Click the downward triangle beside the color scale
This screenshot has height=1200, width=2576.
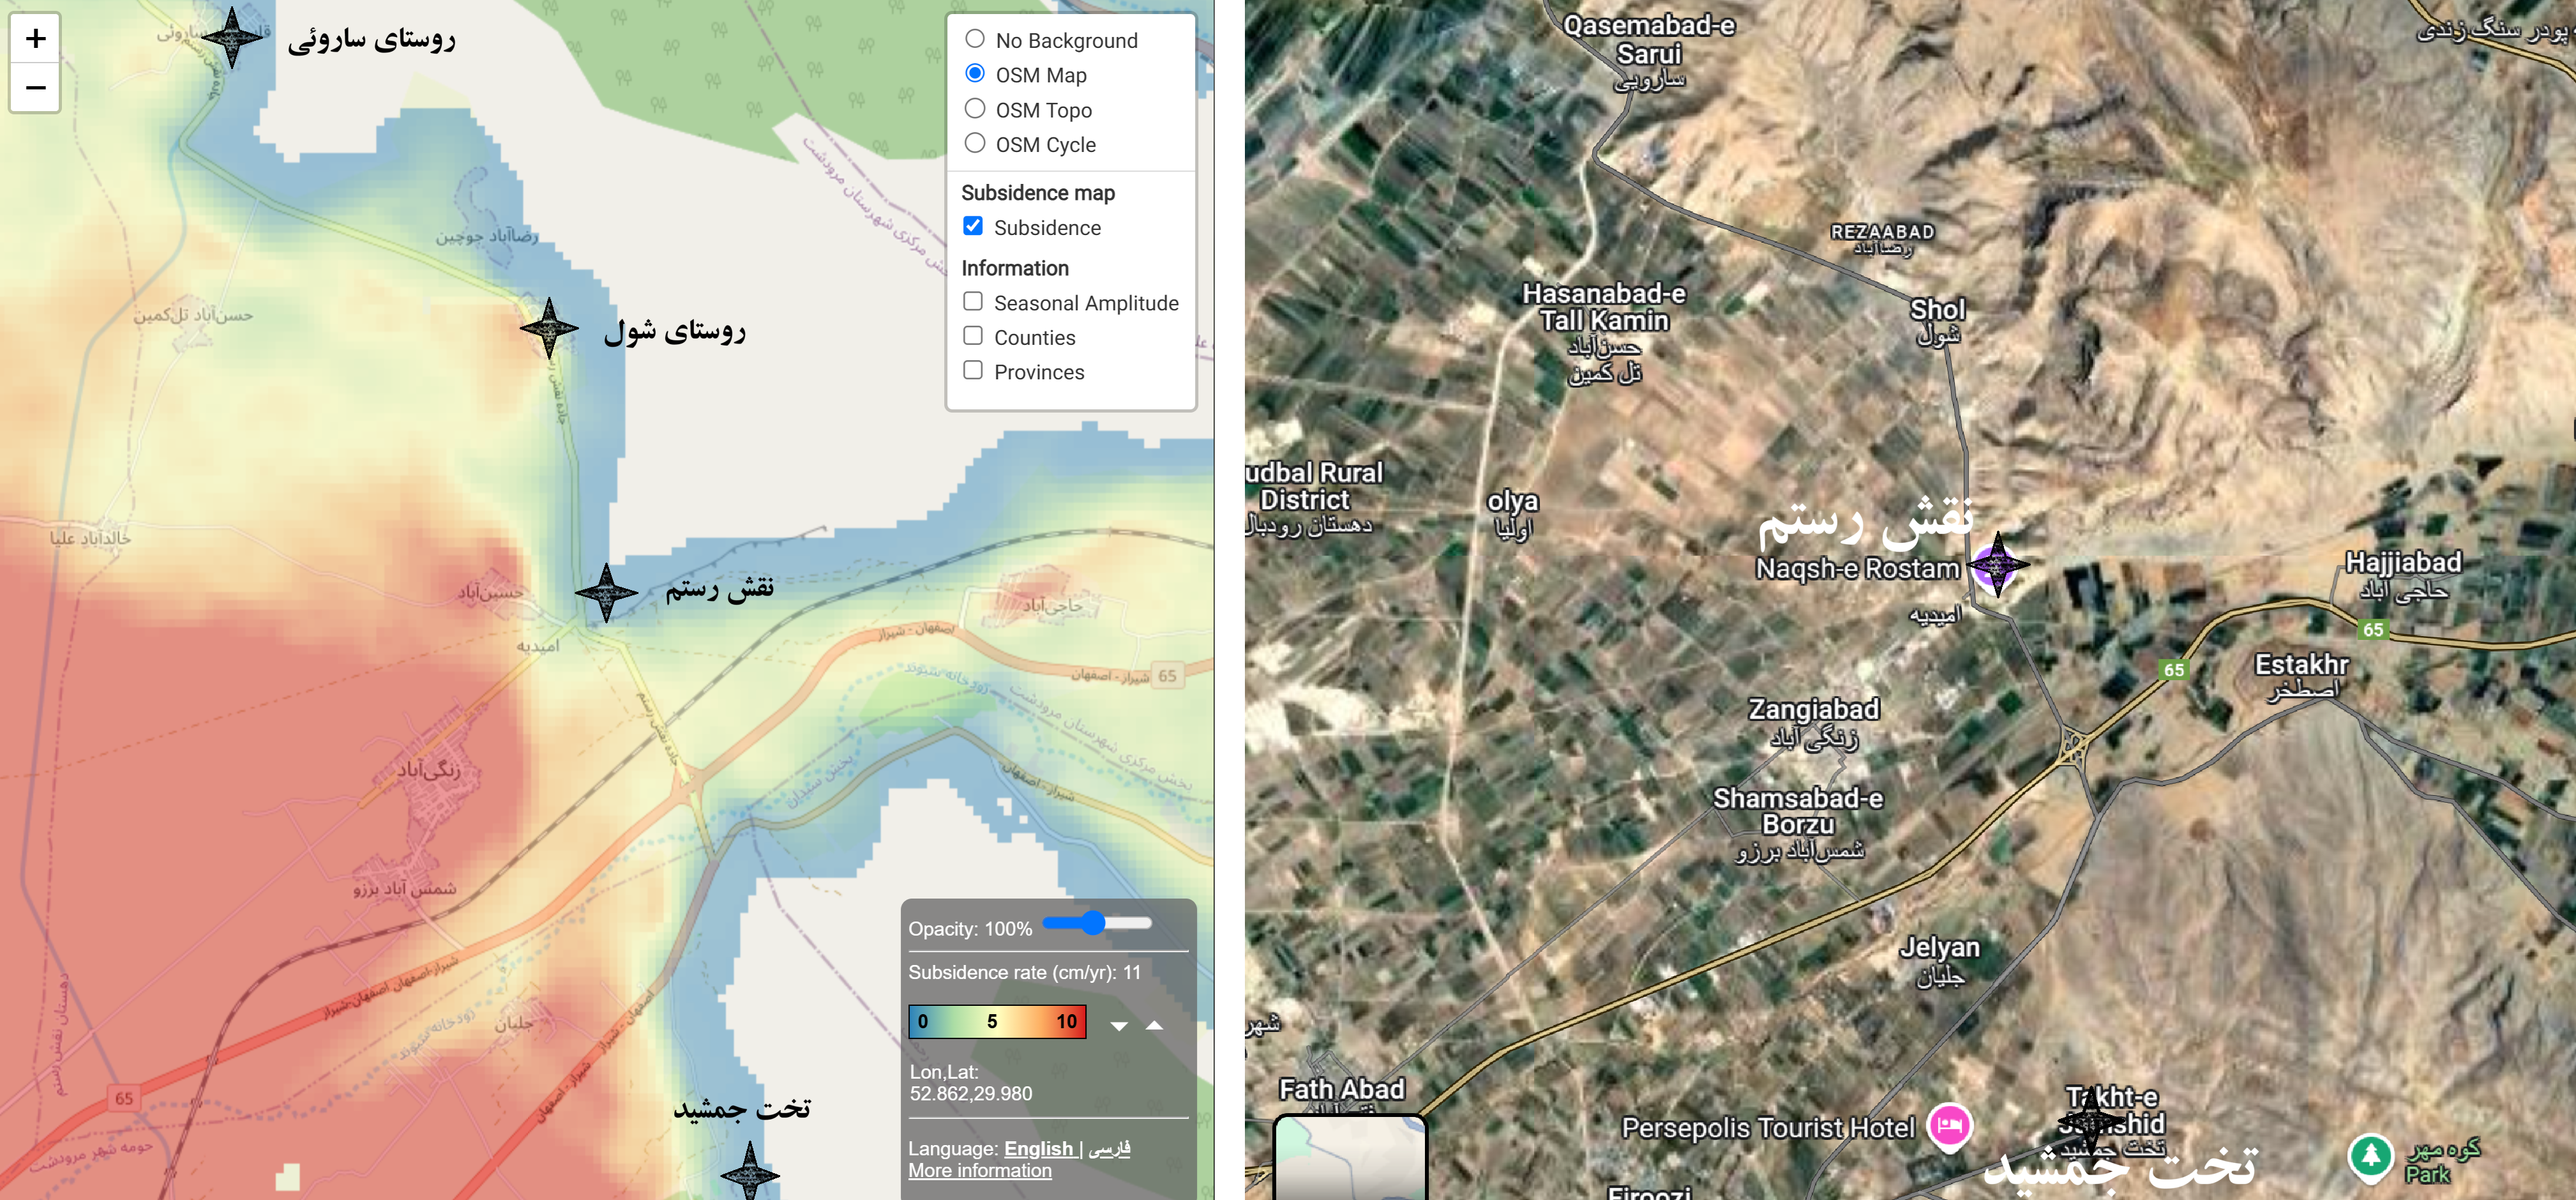coord(1119,1026)
